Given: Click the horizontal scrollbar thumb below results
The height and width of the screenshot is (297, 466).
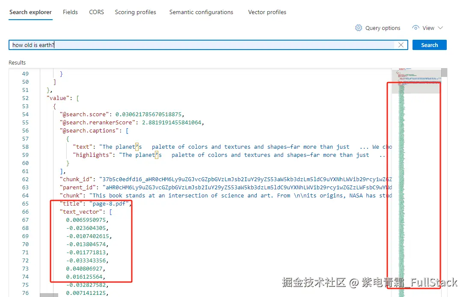Looking at the screenshot, I should pyautogui.click(x=49, y=295).
